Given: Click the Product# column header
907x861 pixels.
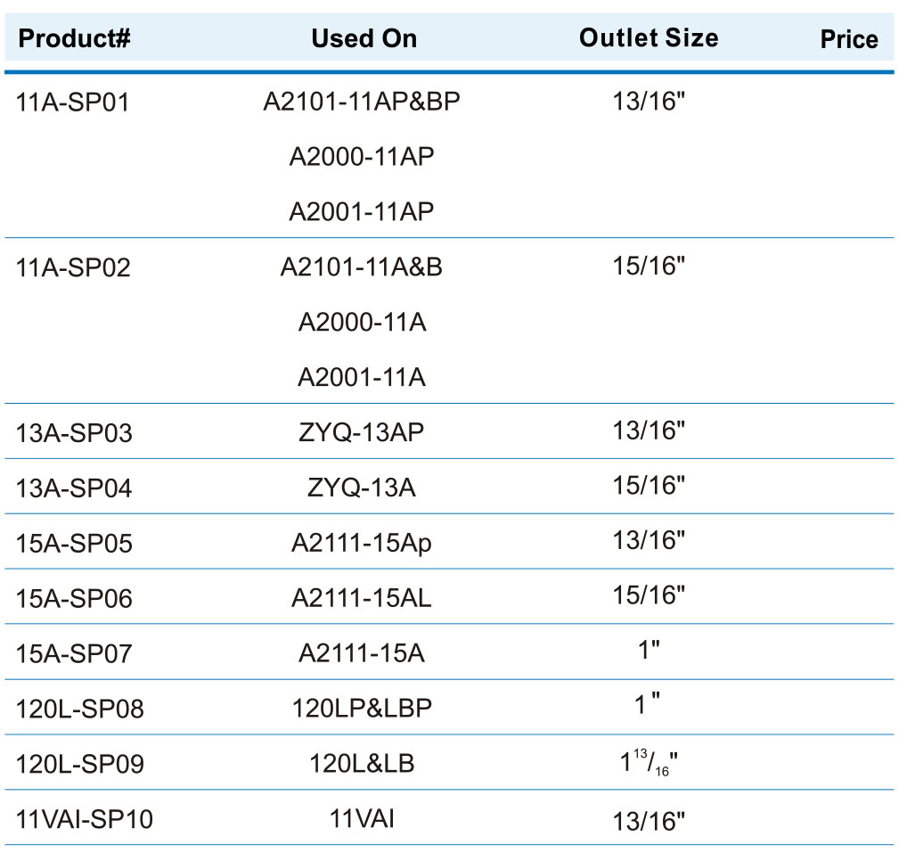Looking at the screenshot, I should (74, 38).
